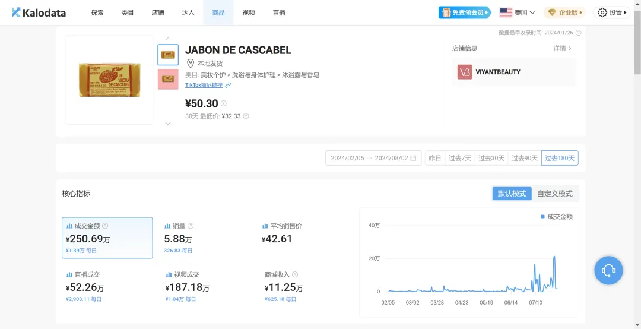Click the help icon next to 销量
The image size is (641, 329).
click(191, 226)
